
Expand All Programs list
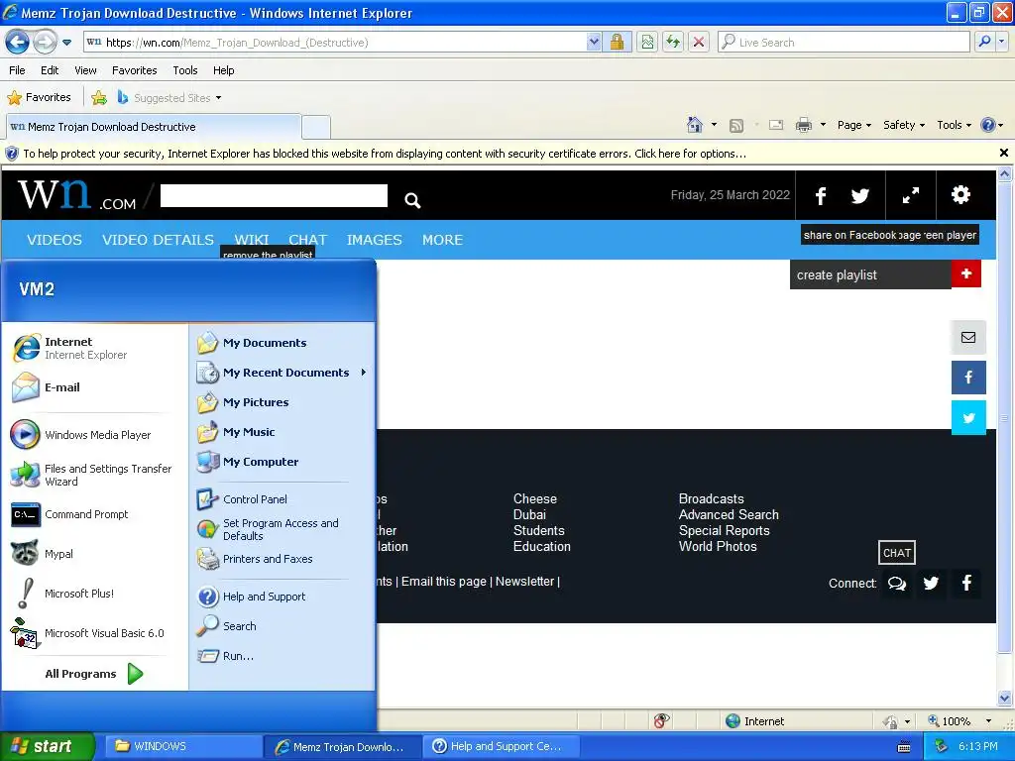point(94,674)
